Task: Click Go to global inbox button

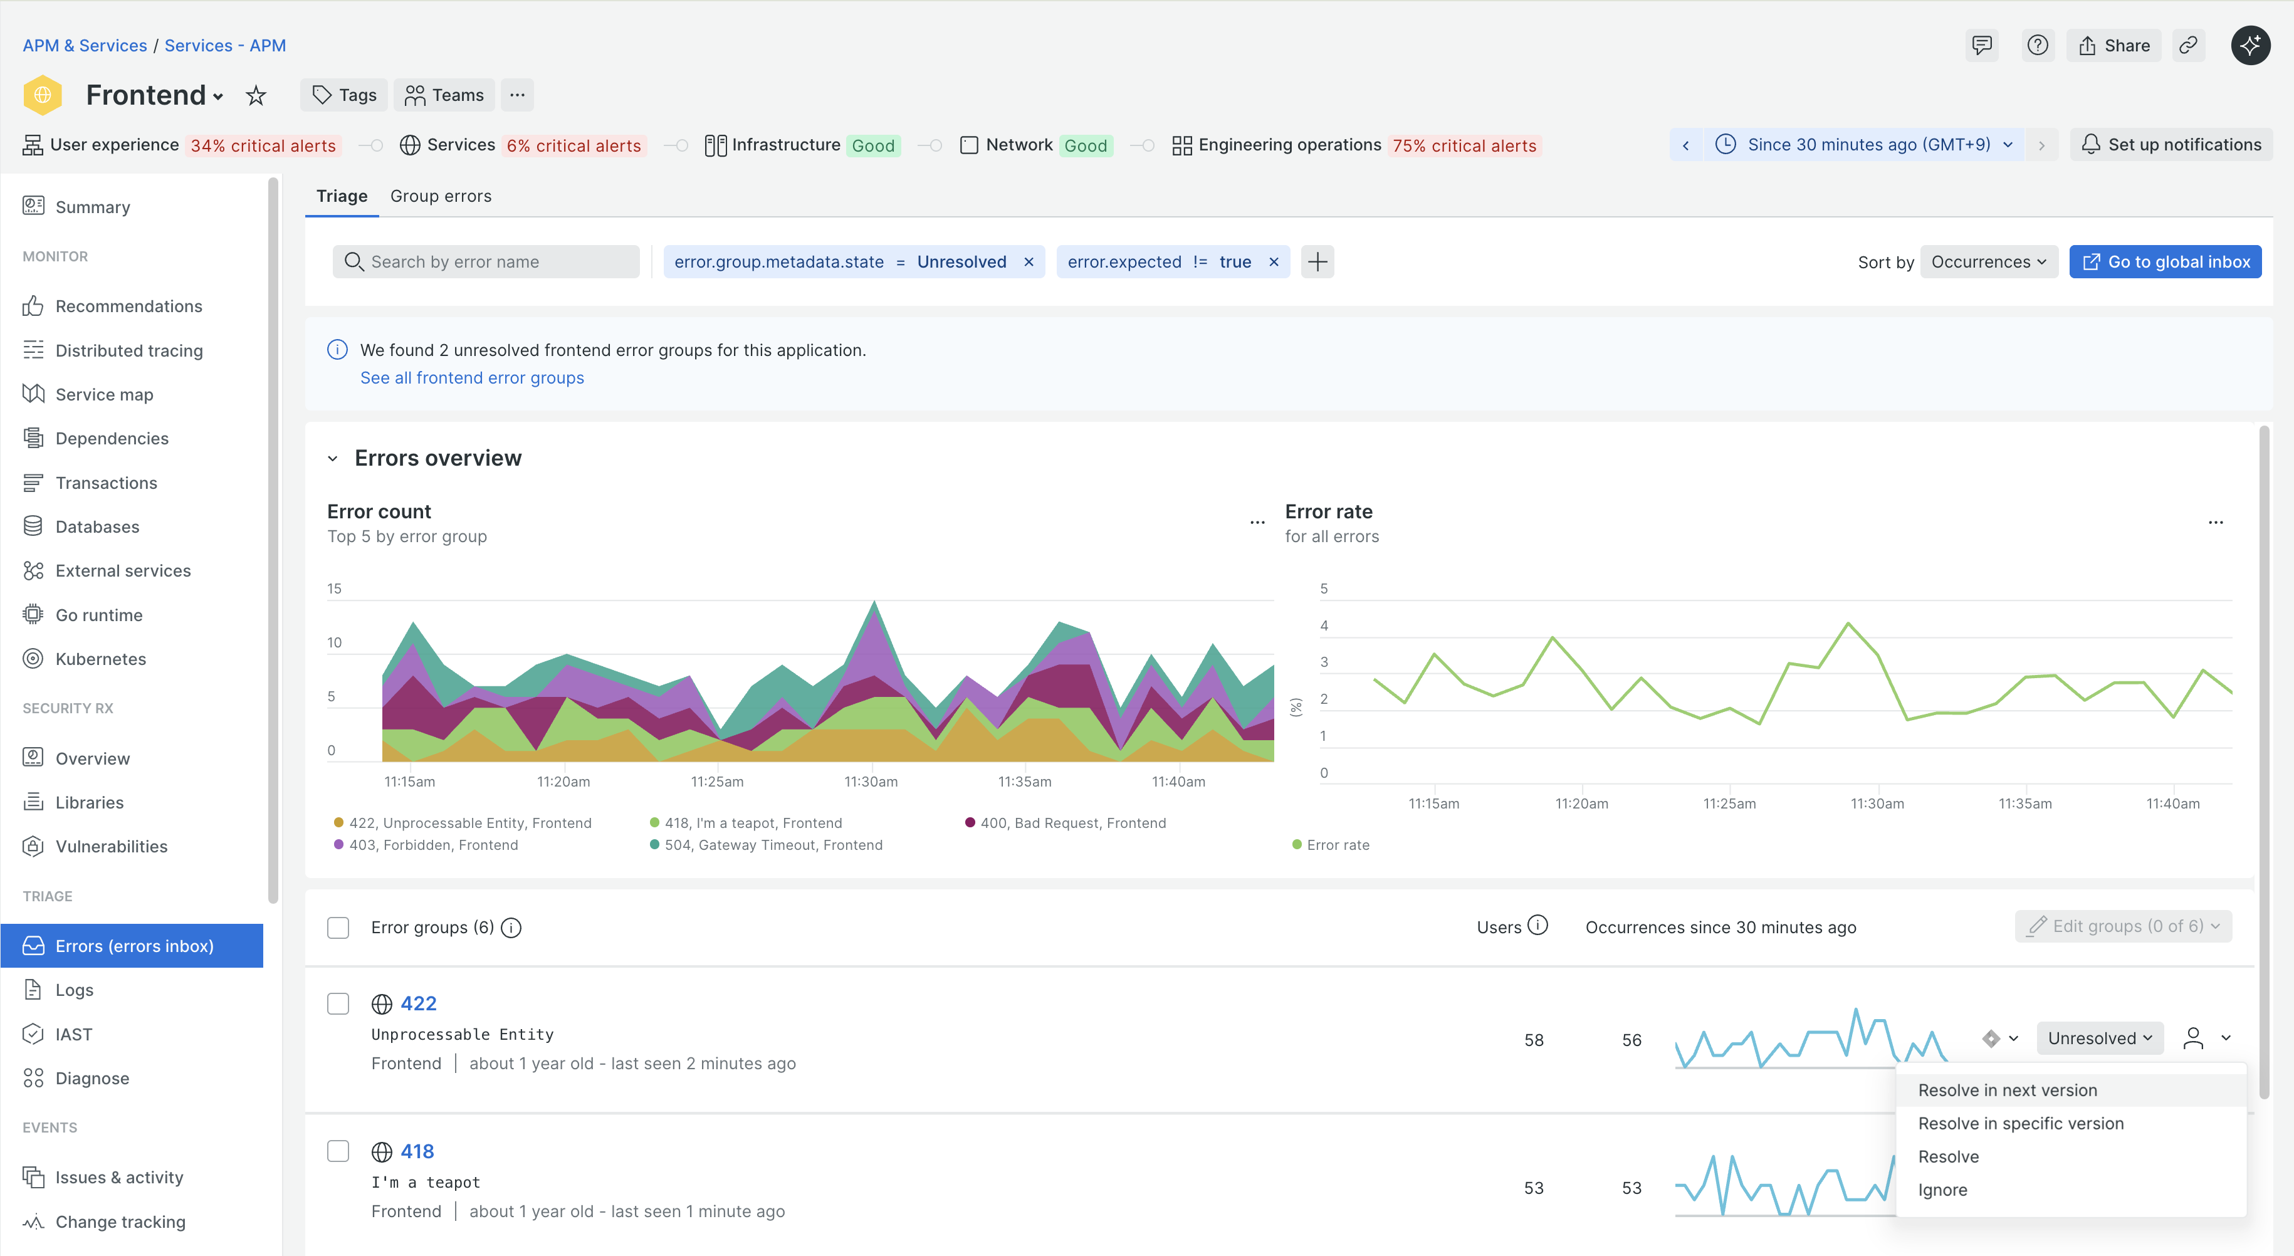Action: pyautogui.click(x=2165, y=262)
